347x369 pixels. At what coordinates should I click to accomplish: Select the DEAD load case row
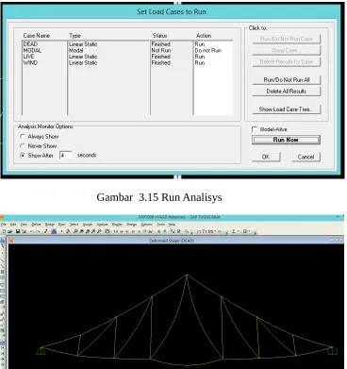[127, 44]
